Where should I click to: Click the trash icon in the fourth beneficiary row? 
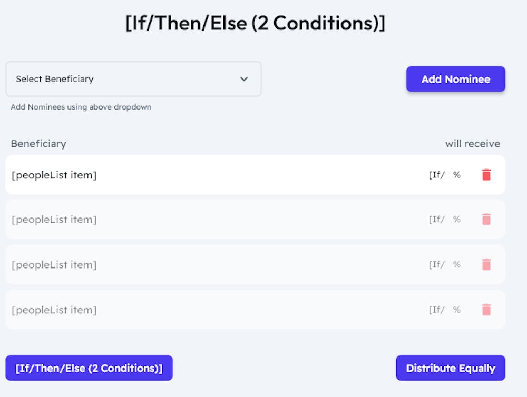click(486, 310)
